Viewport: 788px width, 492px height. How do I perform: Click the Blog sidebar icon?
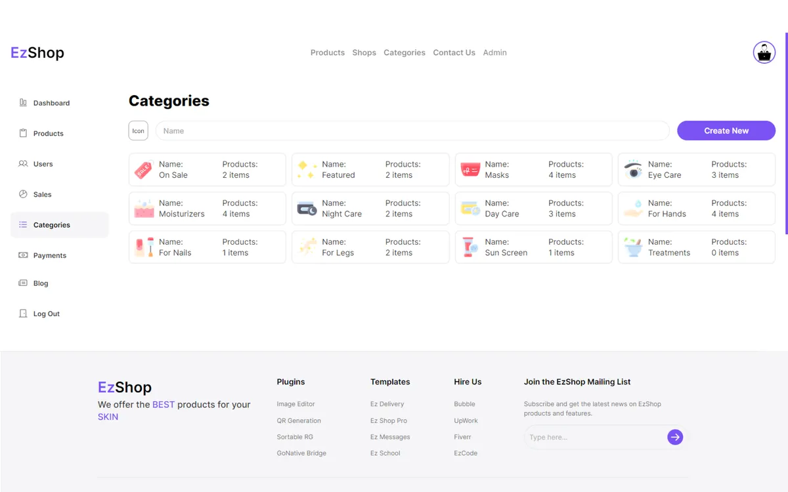click(23, 283)
